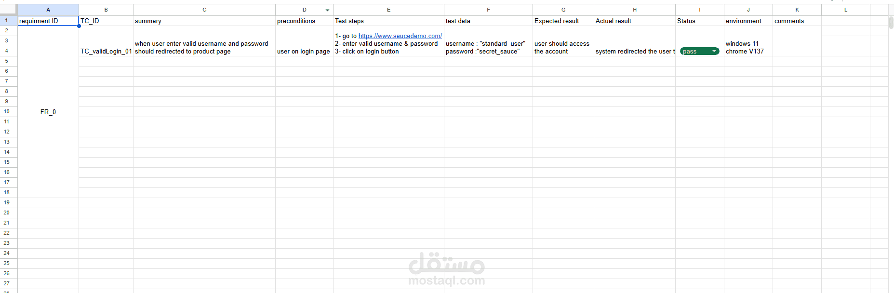
Task: Select the Status header cell
Action: tap(700, 21)
